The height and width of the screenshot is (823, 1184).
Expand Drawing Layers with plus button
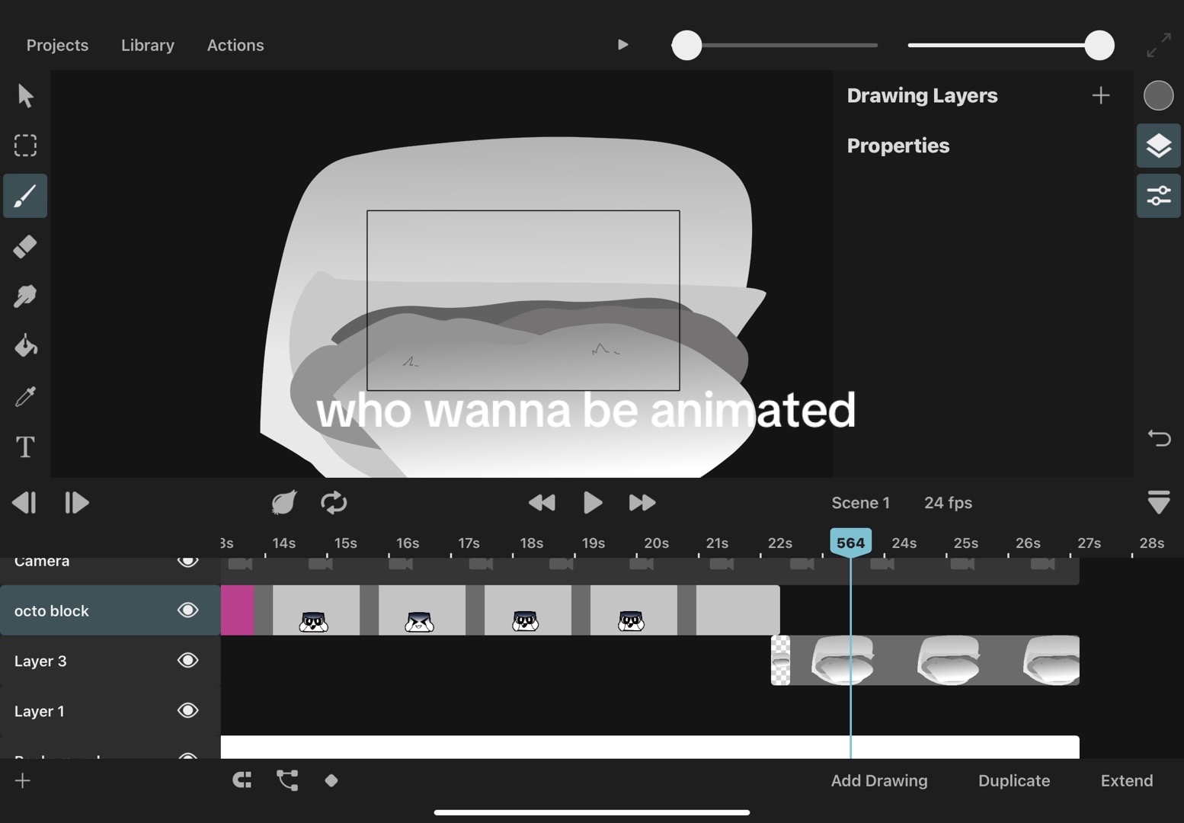[x=1100, y=95]
